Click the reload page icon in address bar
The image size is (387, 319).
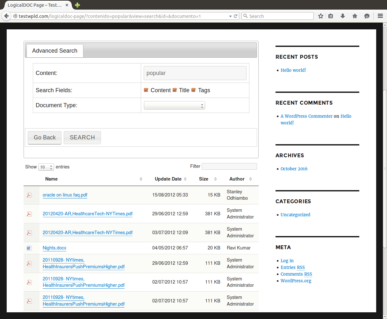236,16
